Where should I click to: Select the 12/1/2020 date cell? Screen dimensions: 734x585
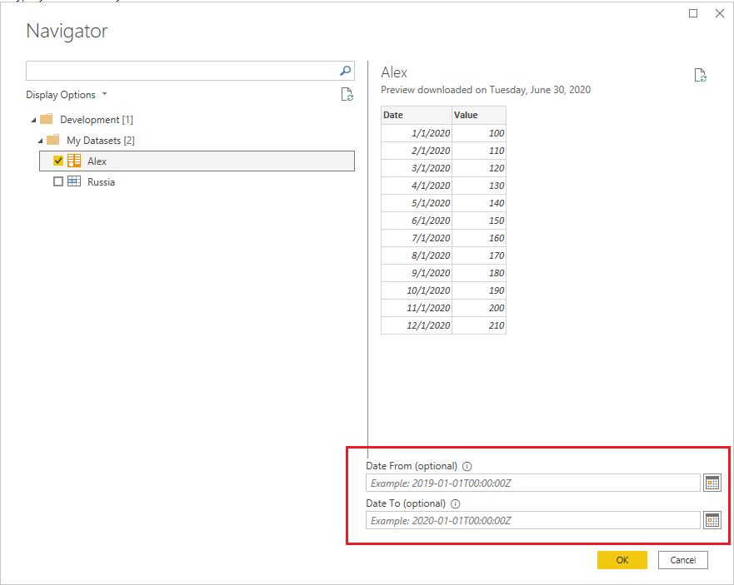tap(417, 325)
